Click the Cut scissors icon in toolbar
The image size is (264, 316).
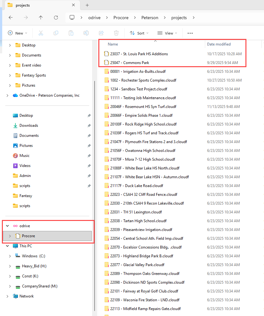tap(41, 33)
